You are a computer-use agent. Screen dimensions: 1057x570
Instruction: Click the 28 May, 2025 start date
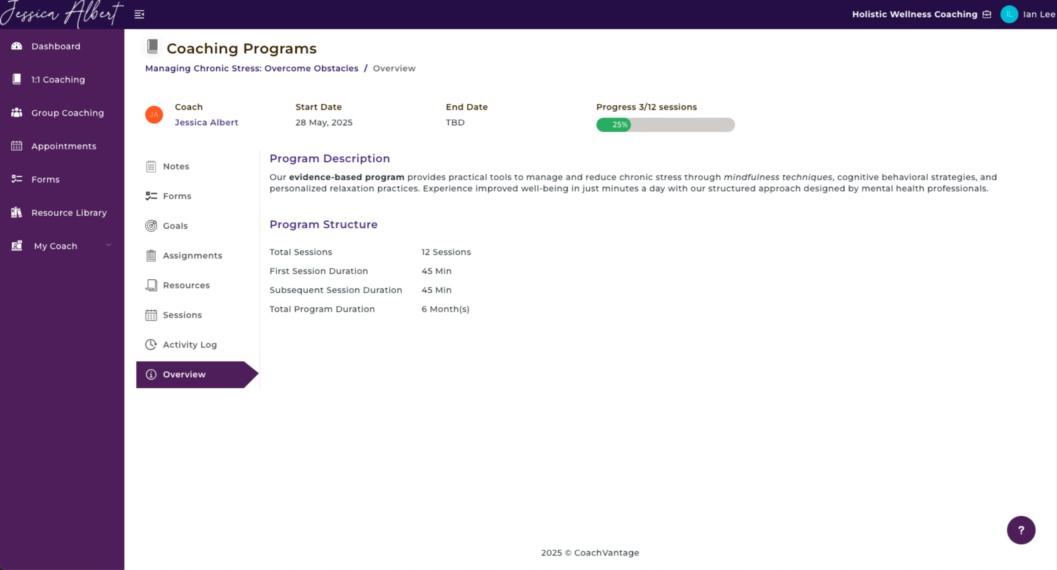(x=324, y=122)
